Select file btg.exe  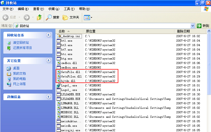pos(67,58)
